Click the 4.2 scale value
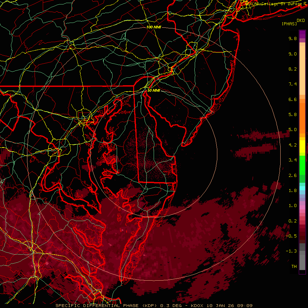The image size is (308, 308). click(x=293, y=145)
